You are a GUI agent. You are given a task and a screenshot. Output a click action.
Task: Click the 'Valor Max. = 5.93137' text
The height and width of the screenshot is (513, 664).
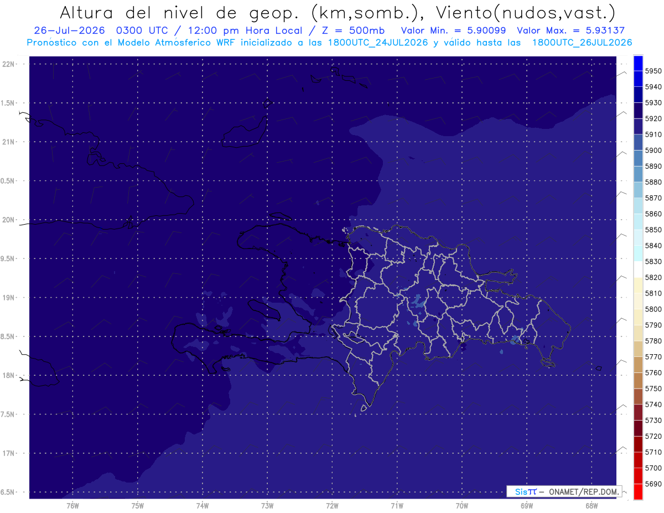pyautogui.click(x=571, y=30)
